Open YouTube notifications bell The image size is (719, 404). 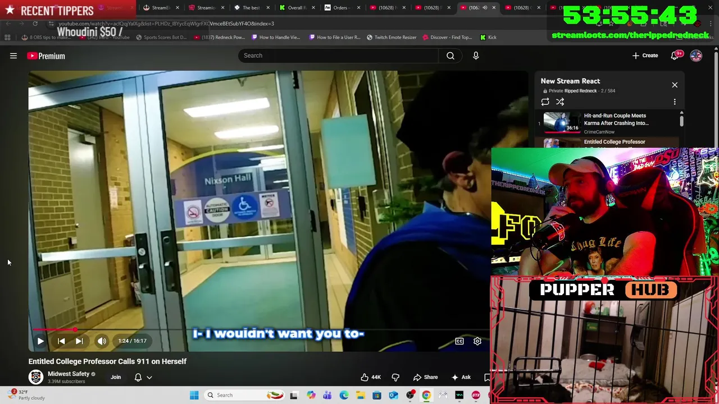tap(676, 56)
